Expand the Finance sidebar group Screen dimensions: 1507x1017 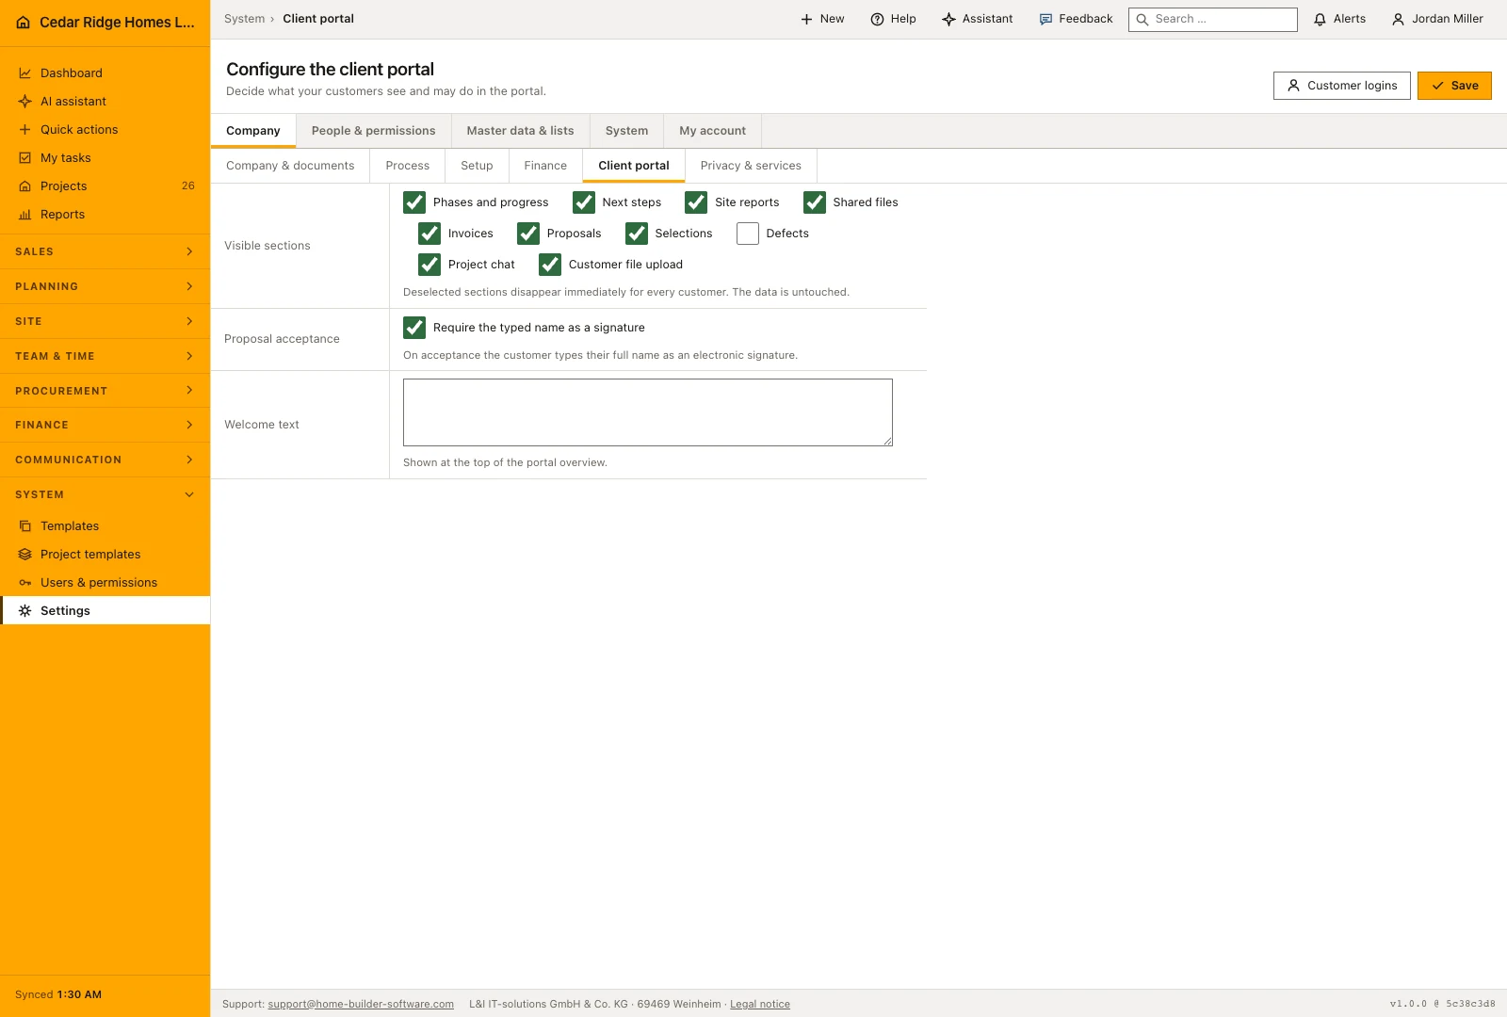[x=105, y=425]
